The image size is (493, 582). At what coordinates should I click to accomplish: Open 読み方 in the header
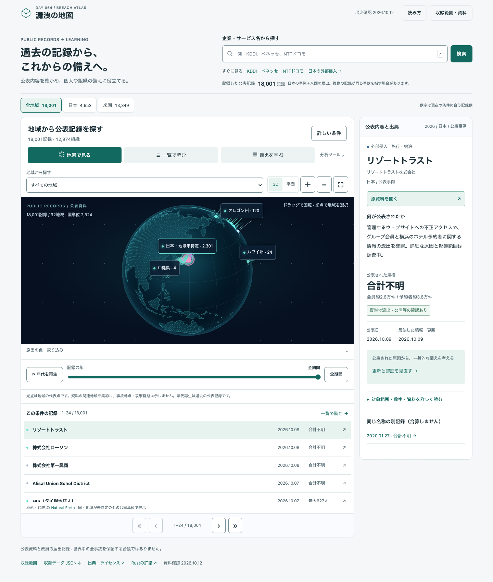click(414, 13)
